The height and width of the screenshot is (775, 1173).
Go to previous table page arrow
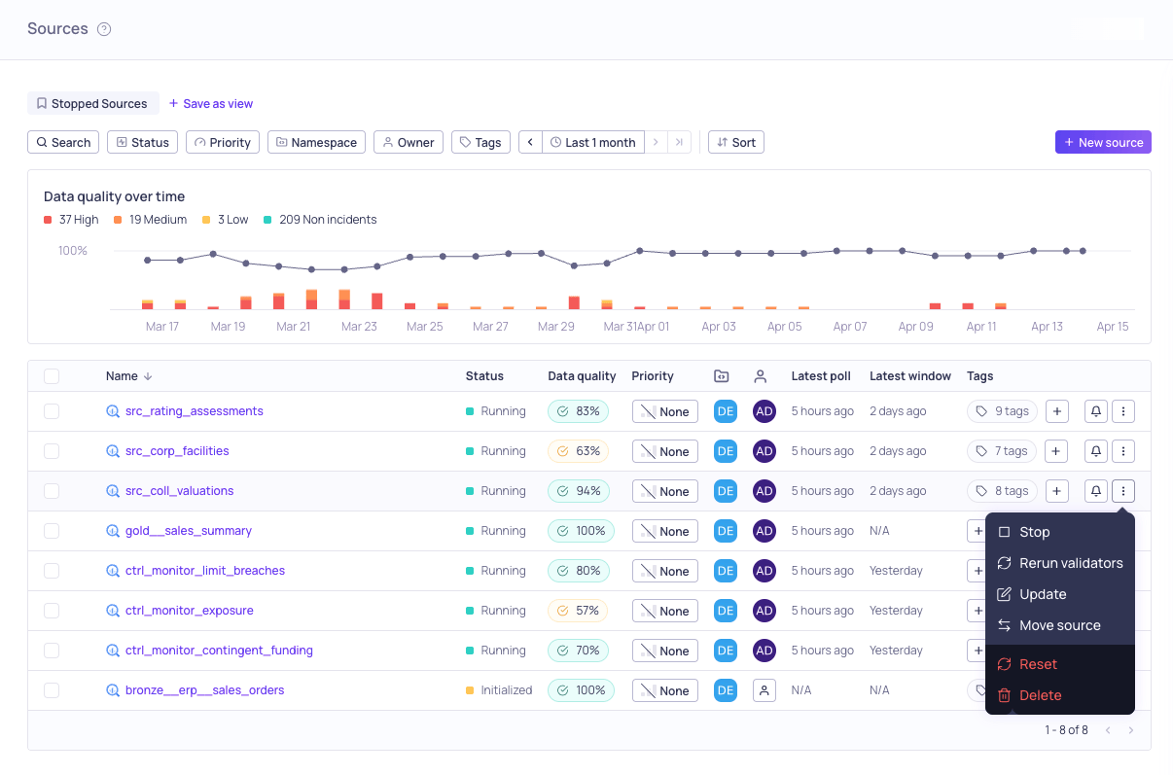(1108, 730)
